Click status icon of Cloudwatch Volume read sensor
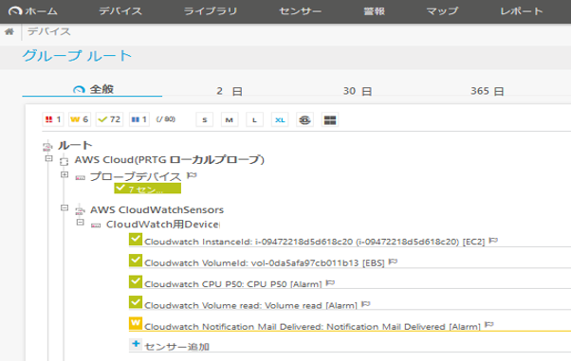571x361 pixels. pyautogui.click(x=136, y=302)
